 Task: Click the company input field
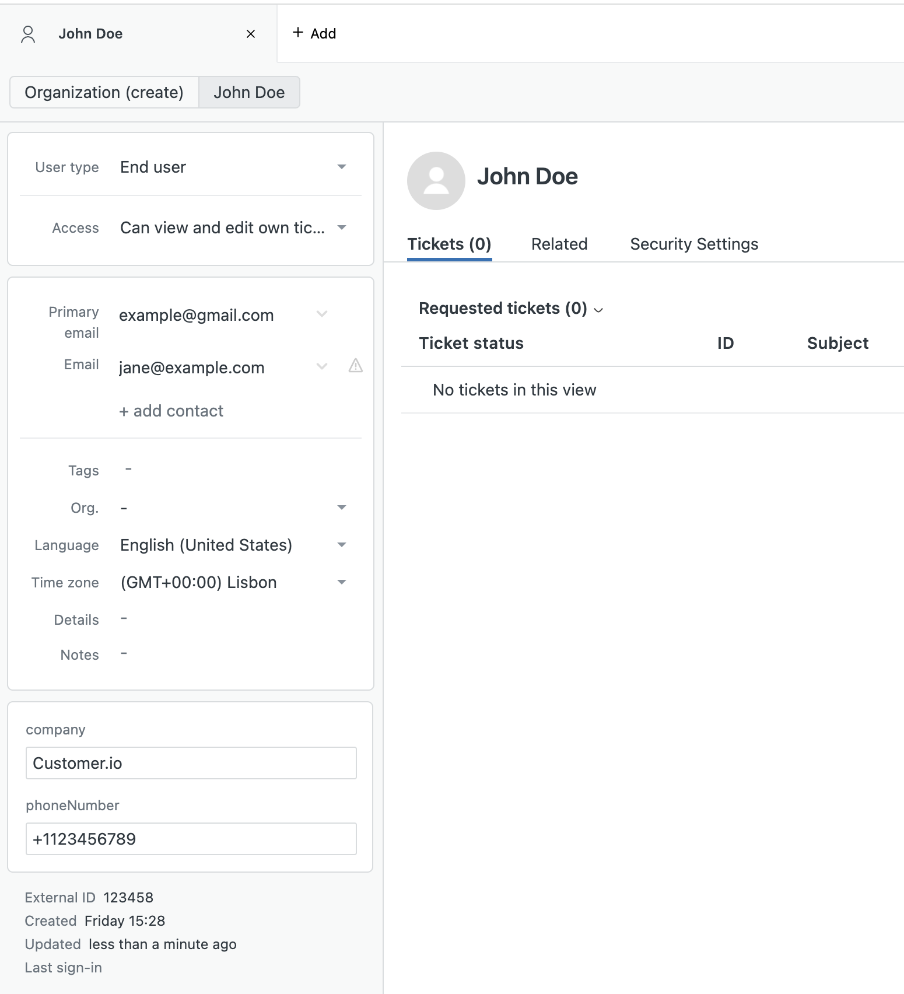[x=191, y=763]
